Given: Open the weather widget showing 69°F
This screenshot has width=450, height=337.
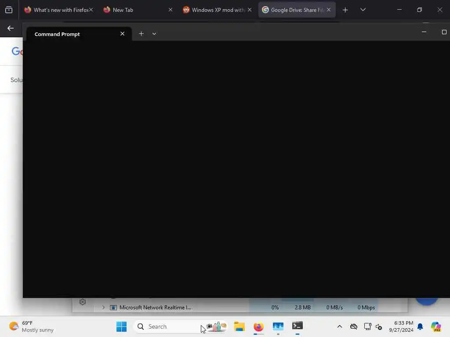Looking at the screenshot, I should (x=31, y=326).
